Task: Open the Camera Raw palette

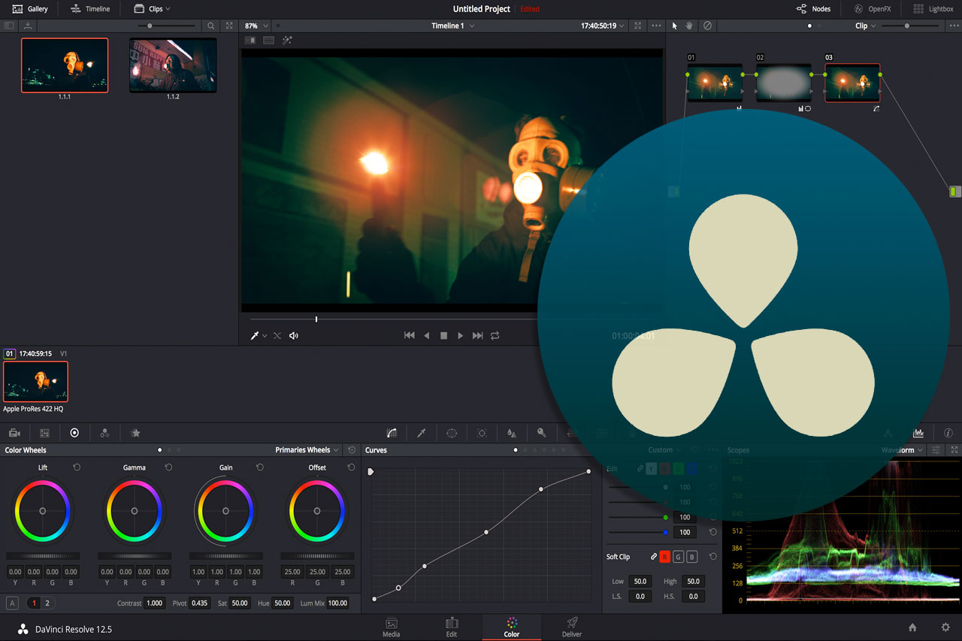Action: (14, 433)
